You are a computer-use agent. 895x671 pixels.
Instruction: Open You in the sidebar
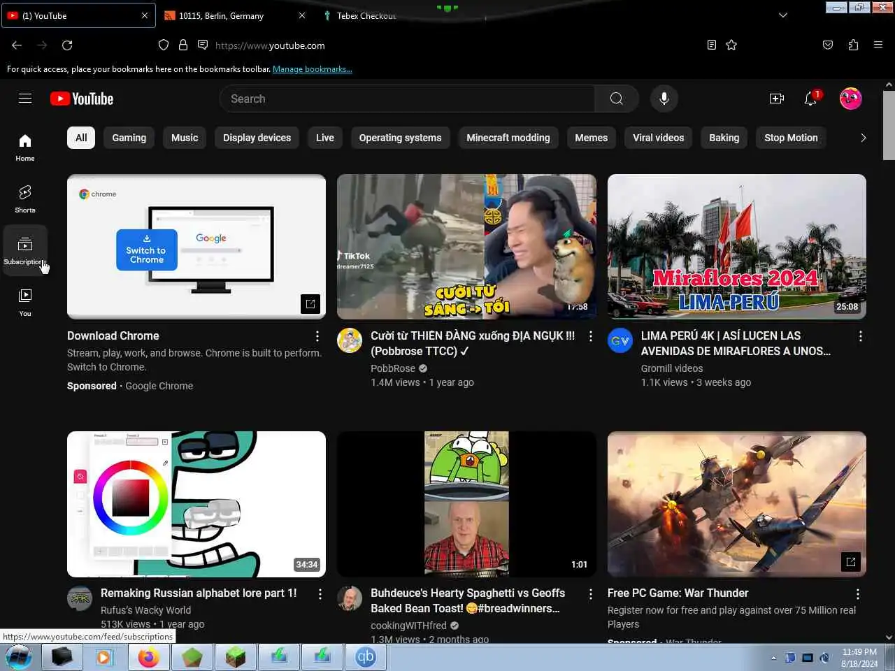[x=25, y=303]
